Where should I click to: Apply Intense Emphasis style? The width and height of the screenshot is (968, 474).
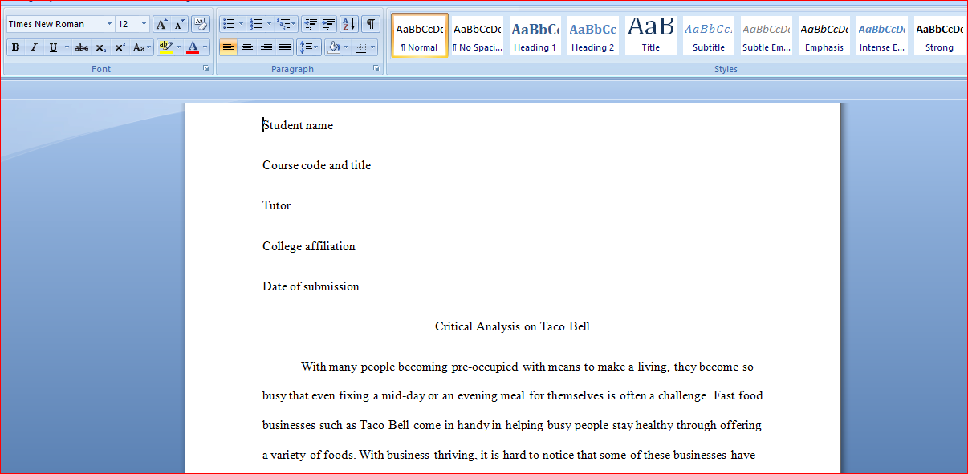click(882, 35)
